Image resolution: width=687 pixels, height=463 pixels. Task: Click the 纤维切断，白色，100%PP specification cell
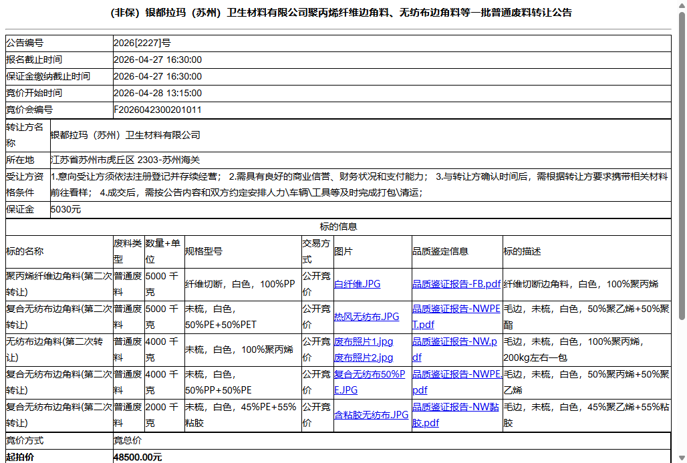tap(243, 285)
